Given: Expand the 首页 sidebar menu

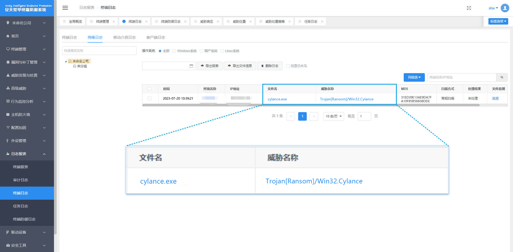Looking at the screenshot, I should [27, 36].
